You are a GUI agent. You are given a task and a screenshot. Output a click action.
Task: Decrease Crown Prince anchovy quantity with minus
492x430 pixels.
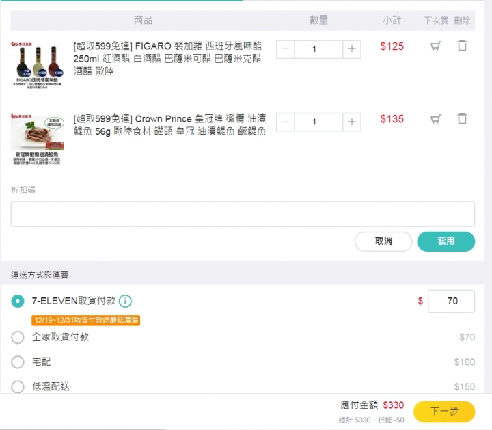[286, 122]
